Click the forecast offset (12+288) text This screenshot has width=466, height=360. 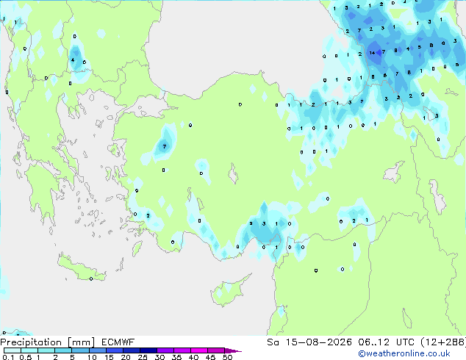pyautogui.click(x=443, y=342)
